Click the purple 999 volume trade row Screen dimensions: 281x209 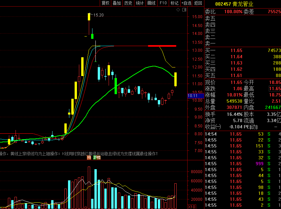(x=243, y=164)
